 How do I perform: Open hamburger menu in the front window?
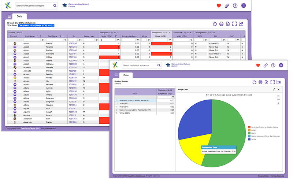coord(116,75)
